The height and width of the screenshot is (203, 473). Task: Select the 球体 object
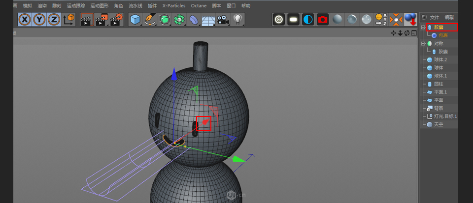click(x=439, y=68)
